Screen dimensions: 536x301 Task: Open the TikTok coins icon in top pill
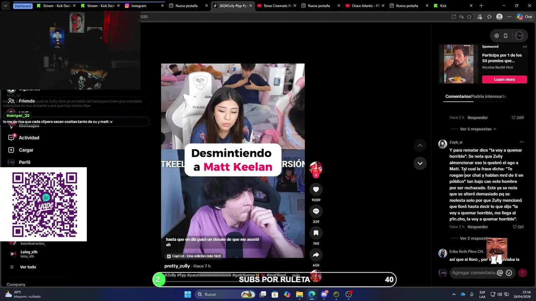(x=497, y=36)
